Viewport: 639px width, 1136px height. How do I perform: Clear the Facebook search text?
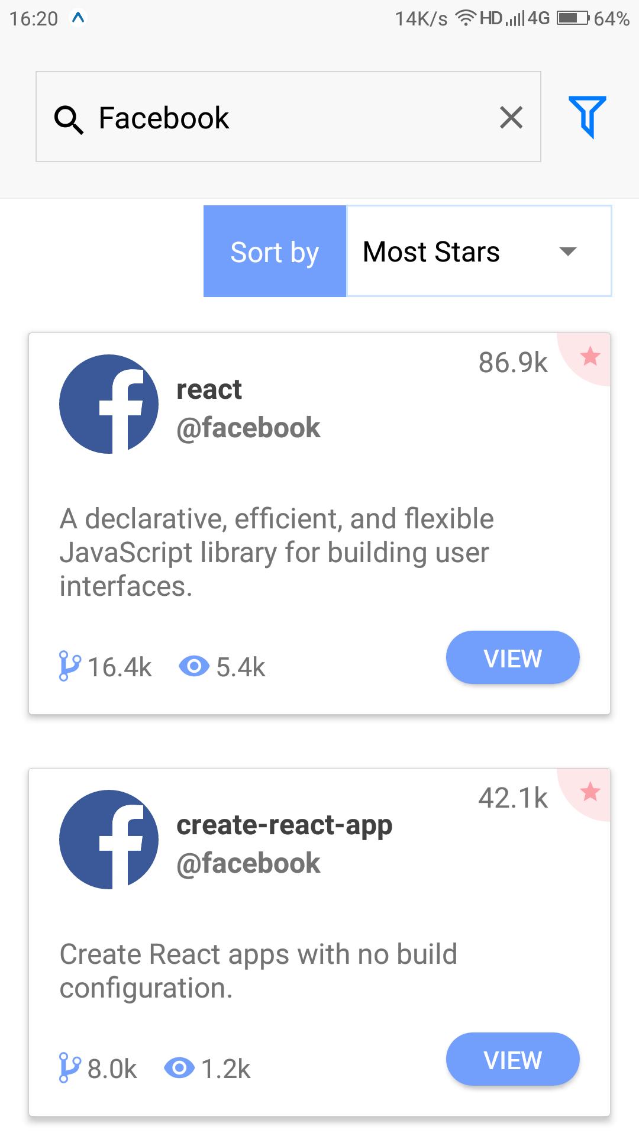[511, 117]
